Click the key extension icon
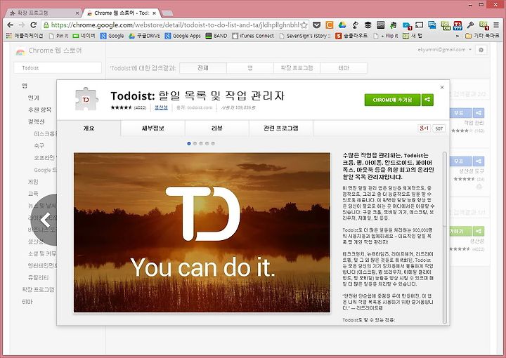Image resolution: width=506 pixels, height=358 pixels. (x=470, y=25)
